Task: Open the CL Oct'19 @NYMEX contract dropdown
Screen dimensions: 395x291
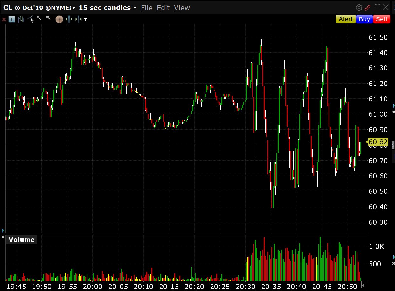Action: pyautogui.click(x=40, y=8)
